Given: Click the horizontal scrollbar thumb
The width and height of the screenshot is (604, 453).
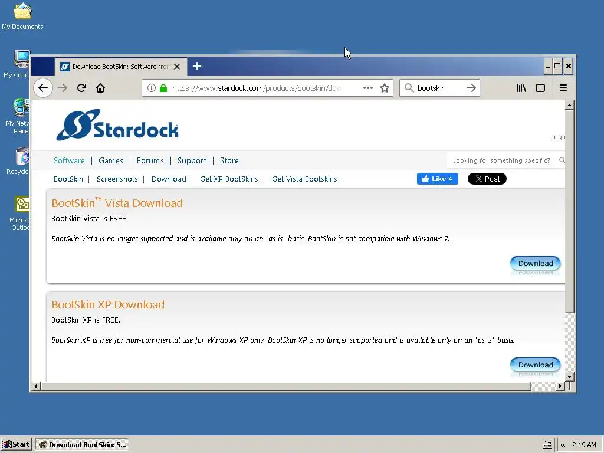Looking at the screenshot, I should click(x=285, y=386).
